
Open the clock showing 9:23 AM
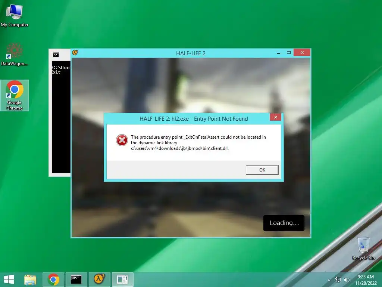(x=366, y=280)
